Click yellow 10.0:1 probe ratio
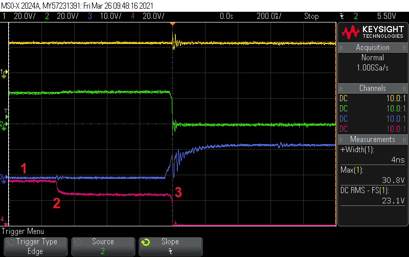Viewport: 409px width, 257px height. click(x=396, y=99)
